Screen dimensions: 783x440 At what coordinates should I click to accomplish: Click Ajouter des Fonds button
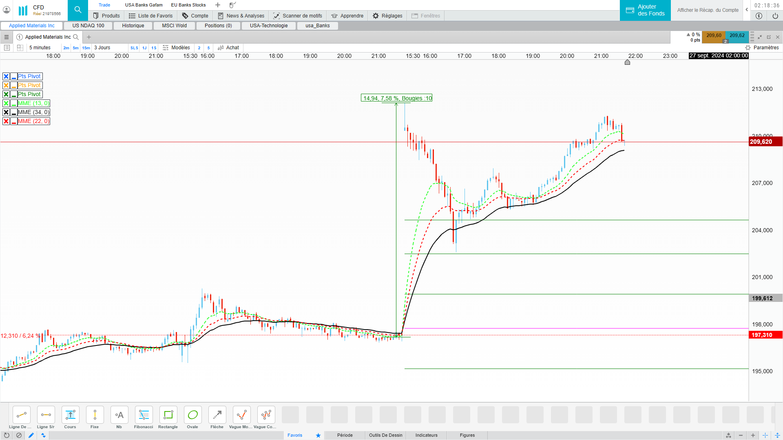pos(645,10)
